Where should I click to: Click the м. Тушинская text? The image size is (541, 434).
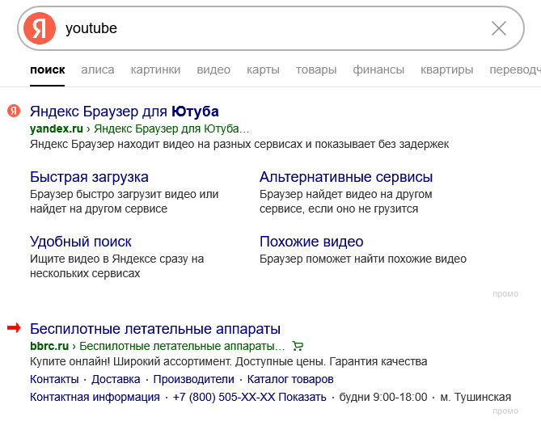pos(475,397)
